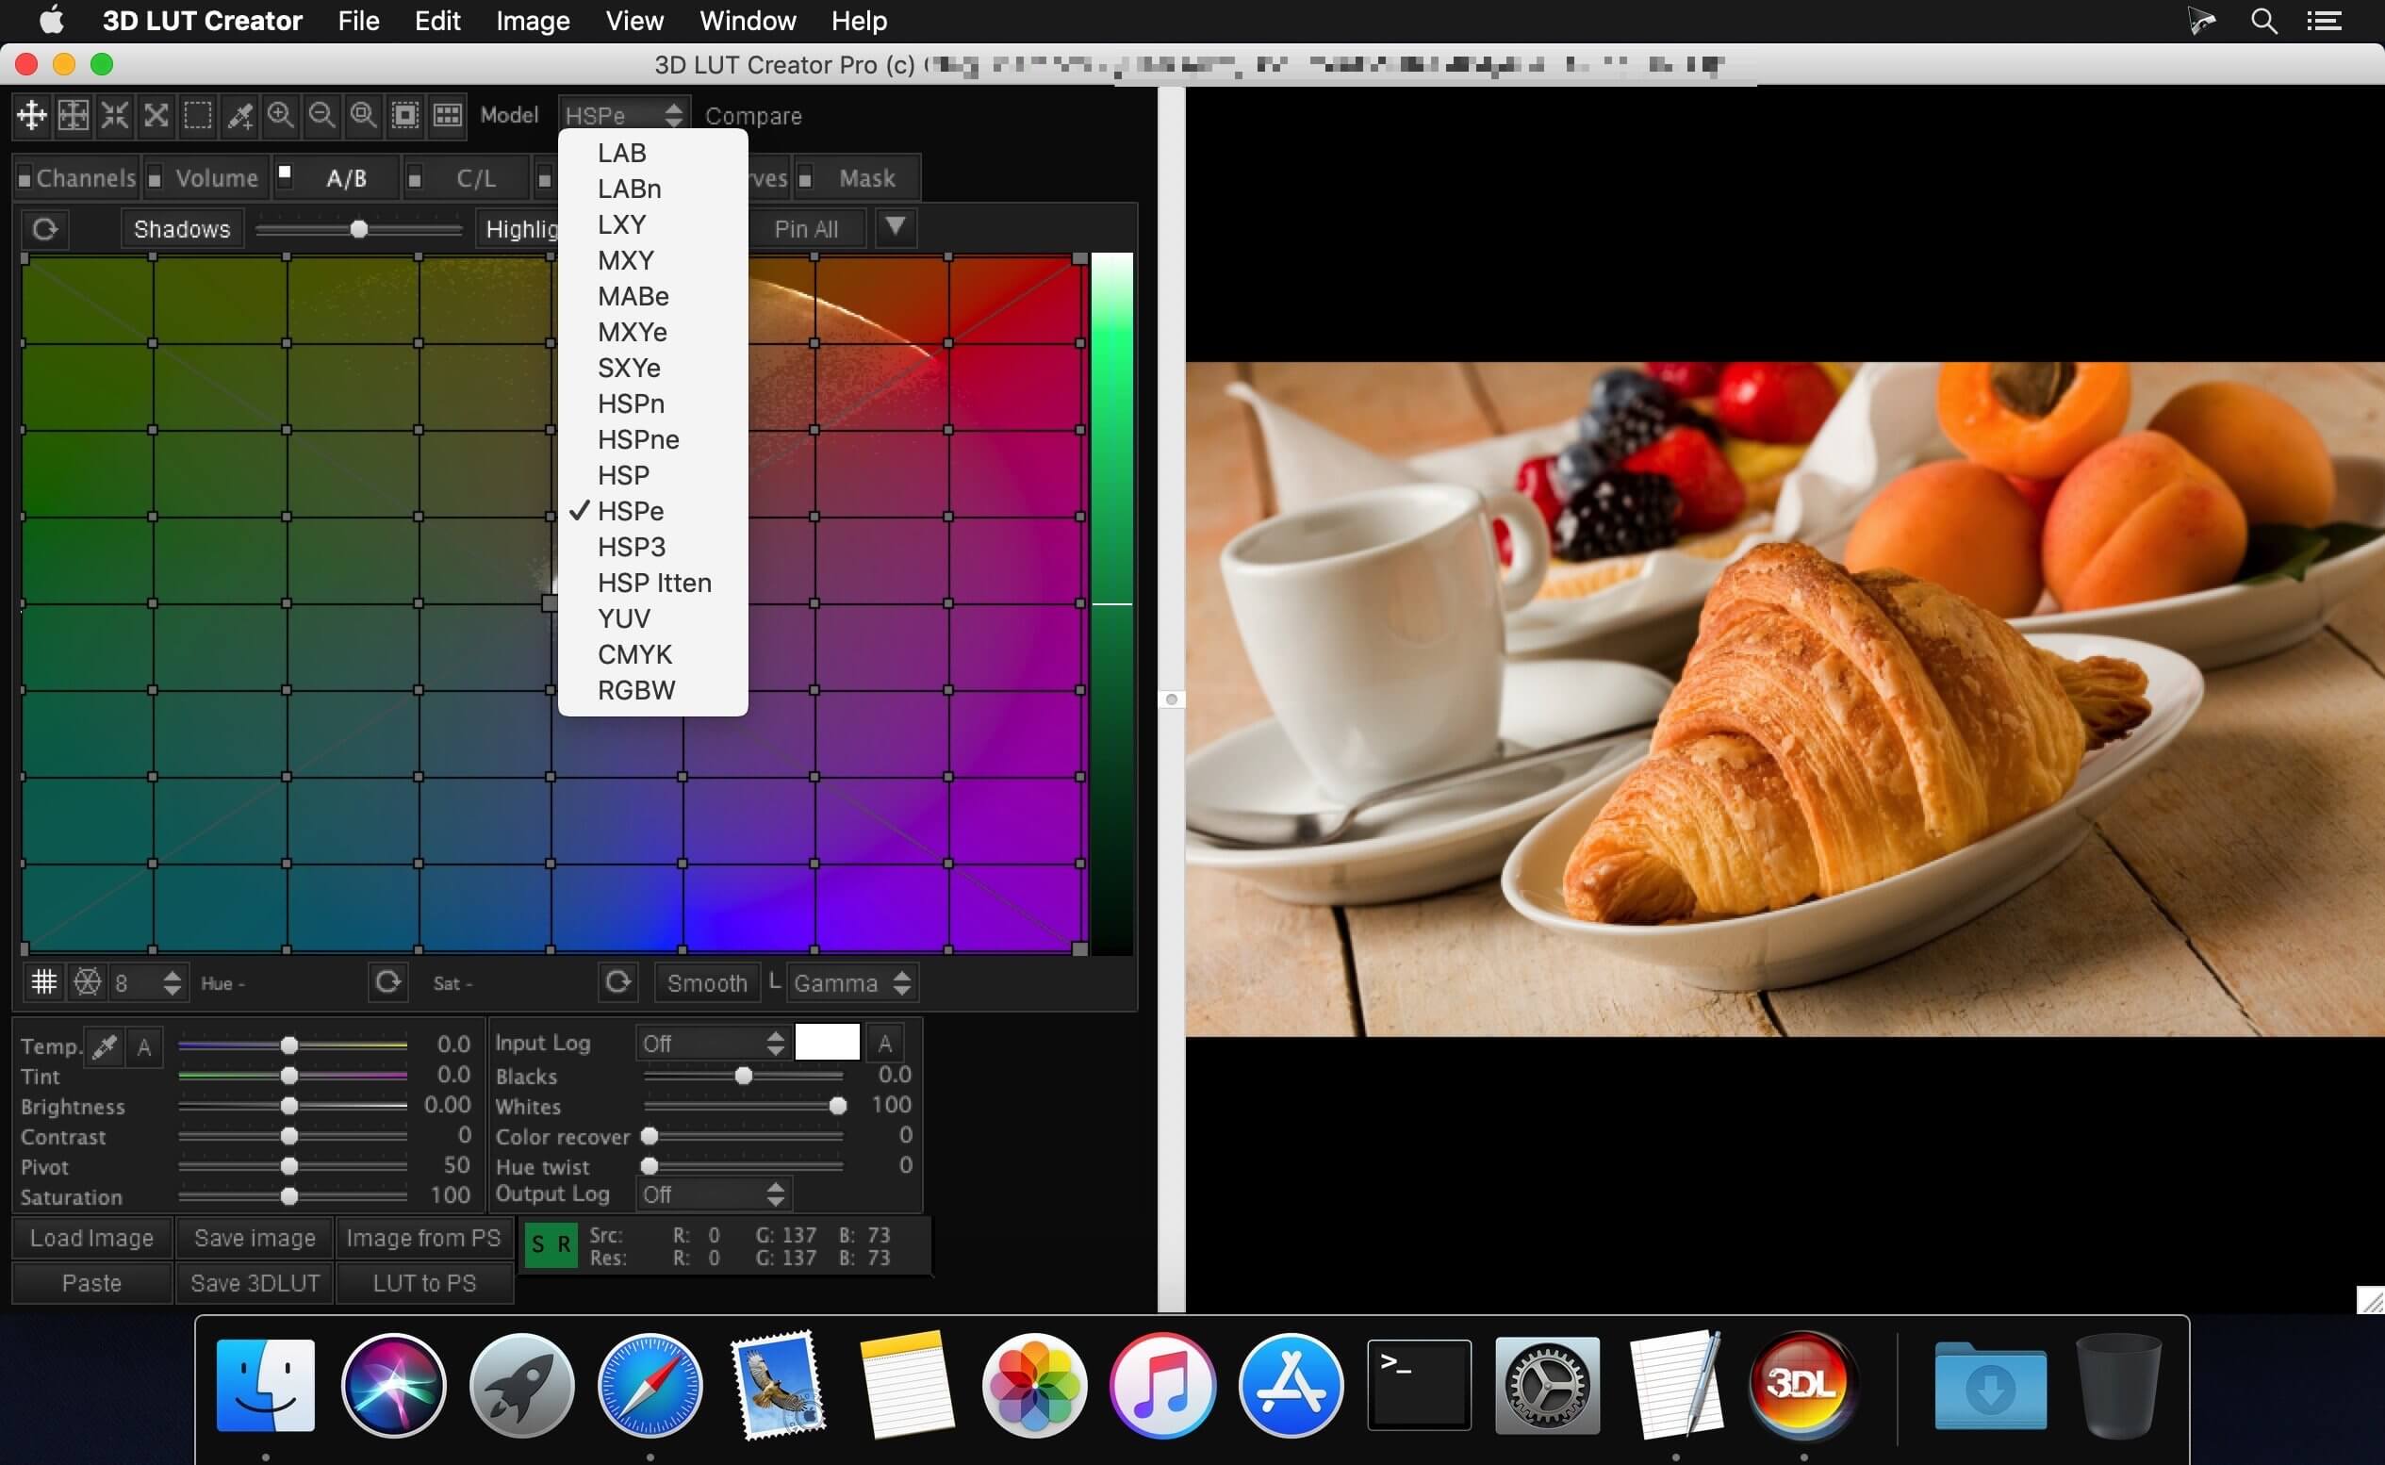
Task: Select the move/pan crosshair tool
Action: tap(31, 115)
